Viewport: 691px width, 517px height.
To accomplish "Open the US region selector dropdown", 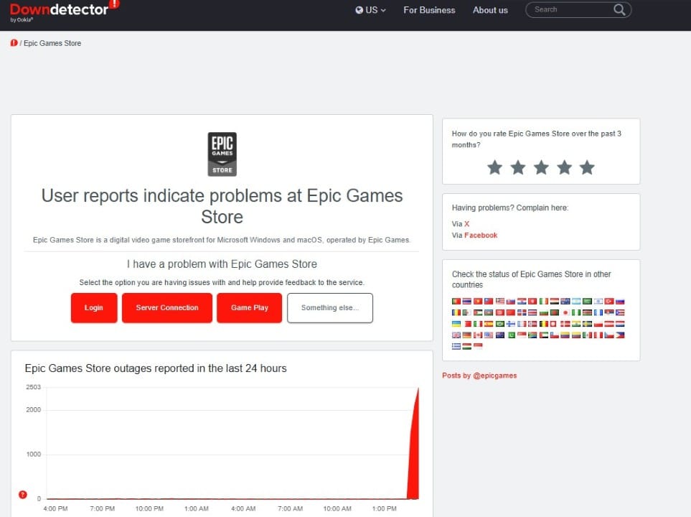I will pos(371,10).
